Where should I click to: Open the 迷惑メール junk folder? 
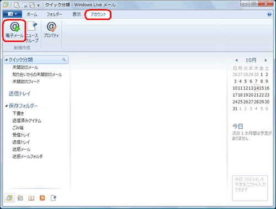(21, 149)
